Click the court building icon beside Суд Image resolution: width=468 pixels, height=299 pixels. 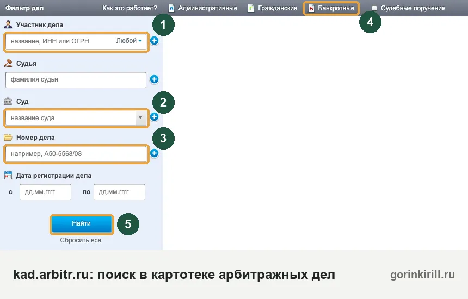8,101
